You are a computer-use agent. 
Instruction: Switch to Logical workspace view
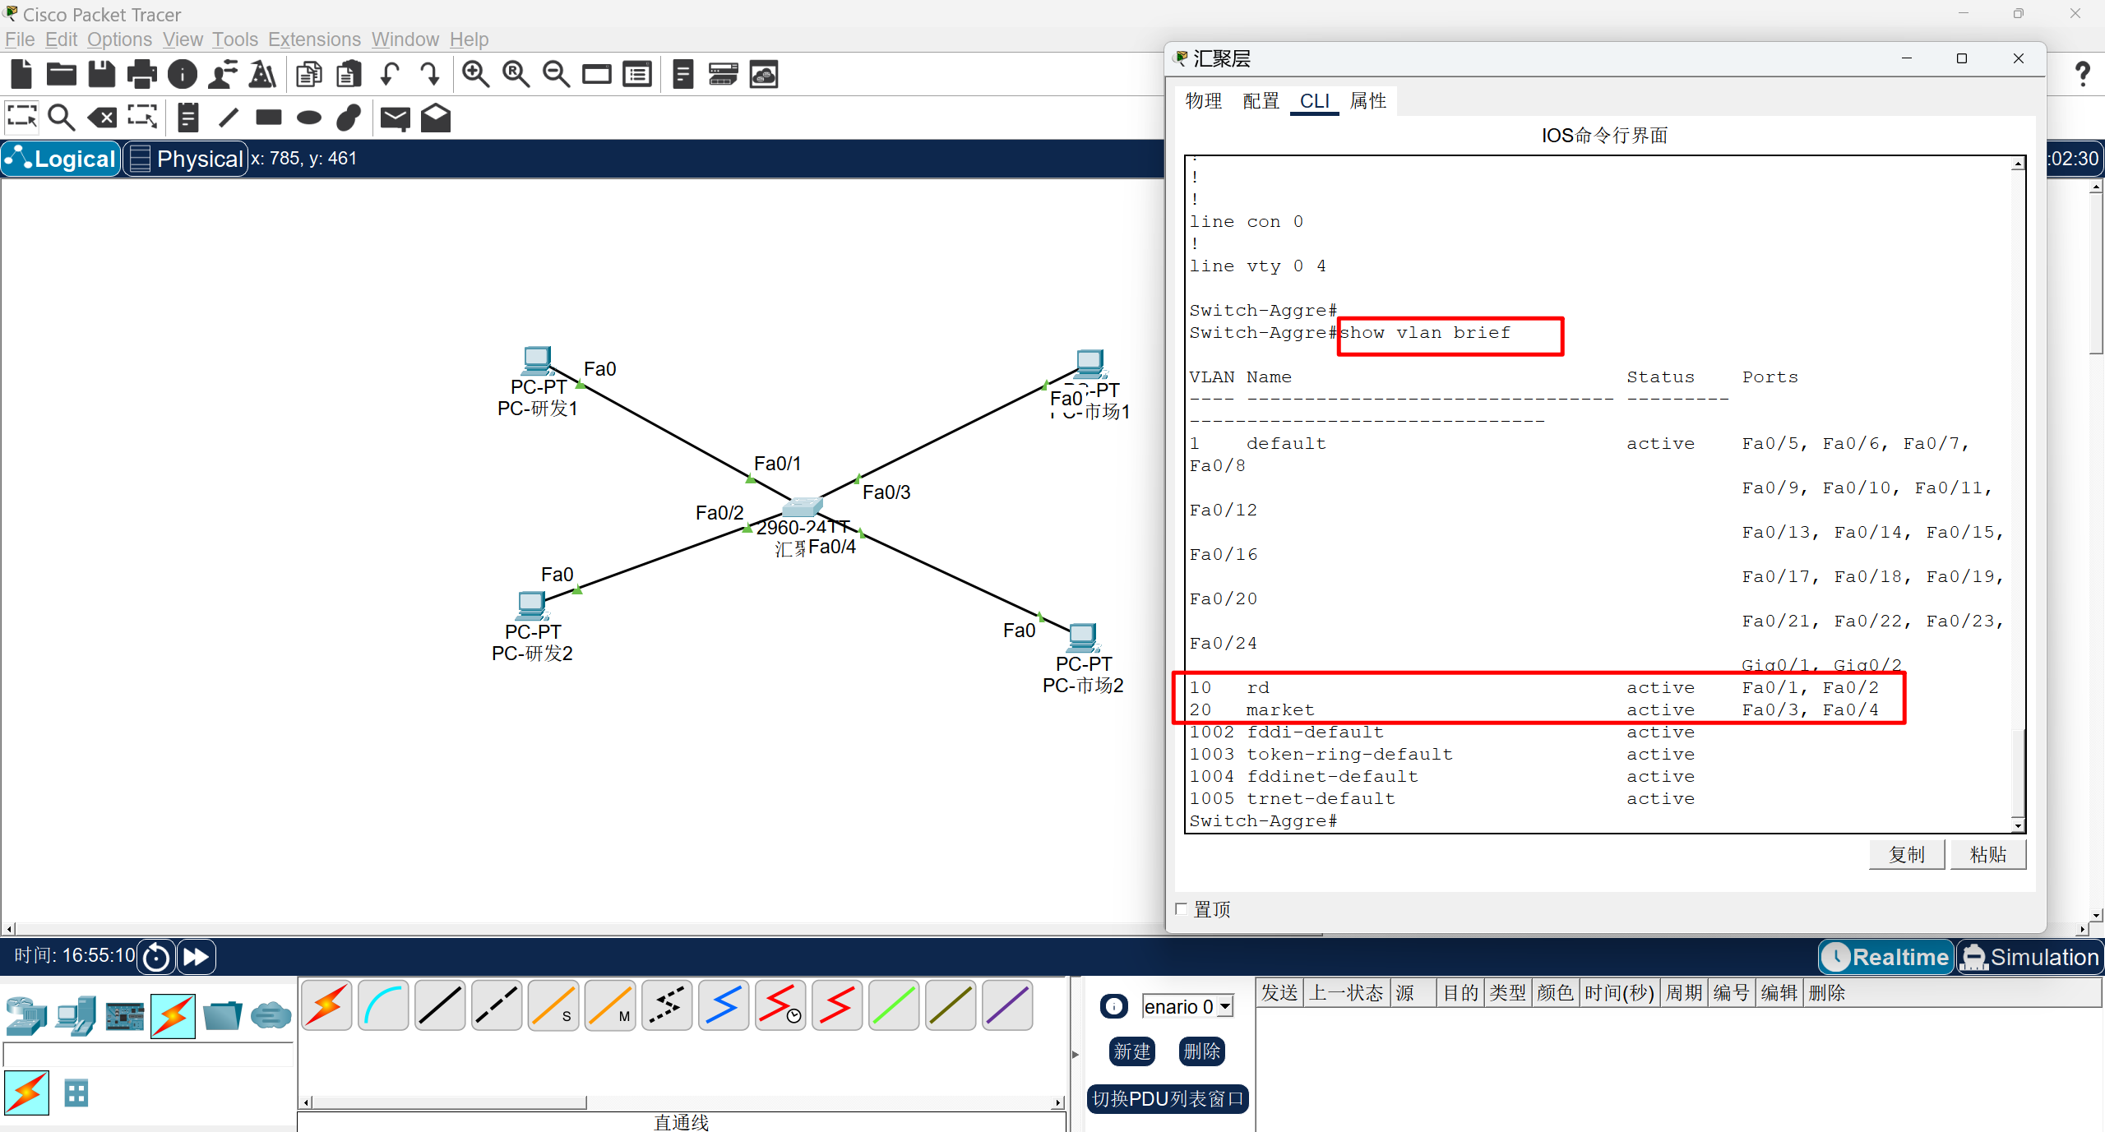[x=62, y=159]
